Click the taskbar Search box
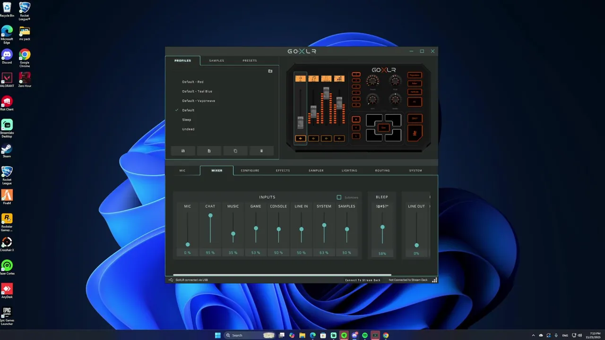 250,335
